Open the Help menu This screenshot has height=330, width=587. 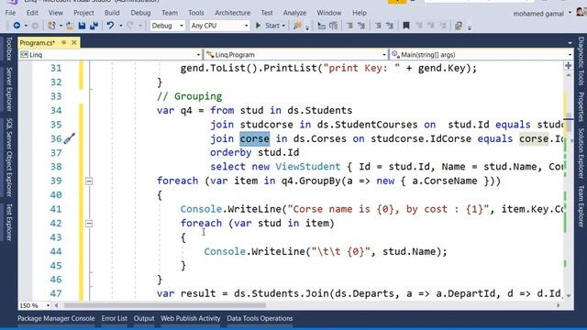(x=360, y=13)
